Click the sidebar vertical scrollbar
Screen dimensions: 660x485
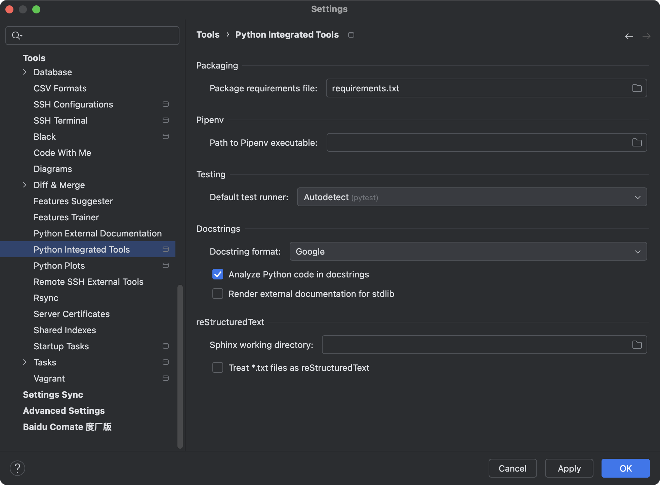click(180, 366)
